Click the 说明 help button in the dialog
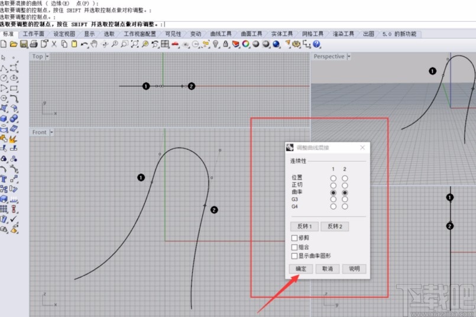The height and width of the screenshot is (317, 476). click(354, 269)
